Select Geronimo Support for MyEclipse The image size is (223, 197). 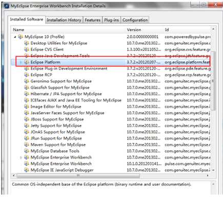pyautogui.click(x=111, y=81)
